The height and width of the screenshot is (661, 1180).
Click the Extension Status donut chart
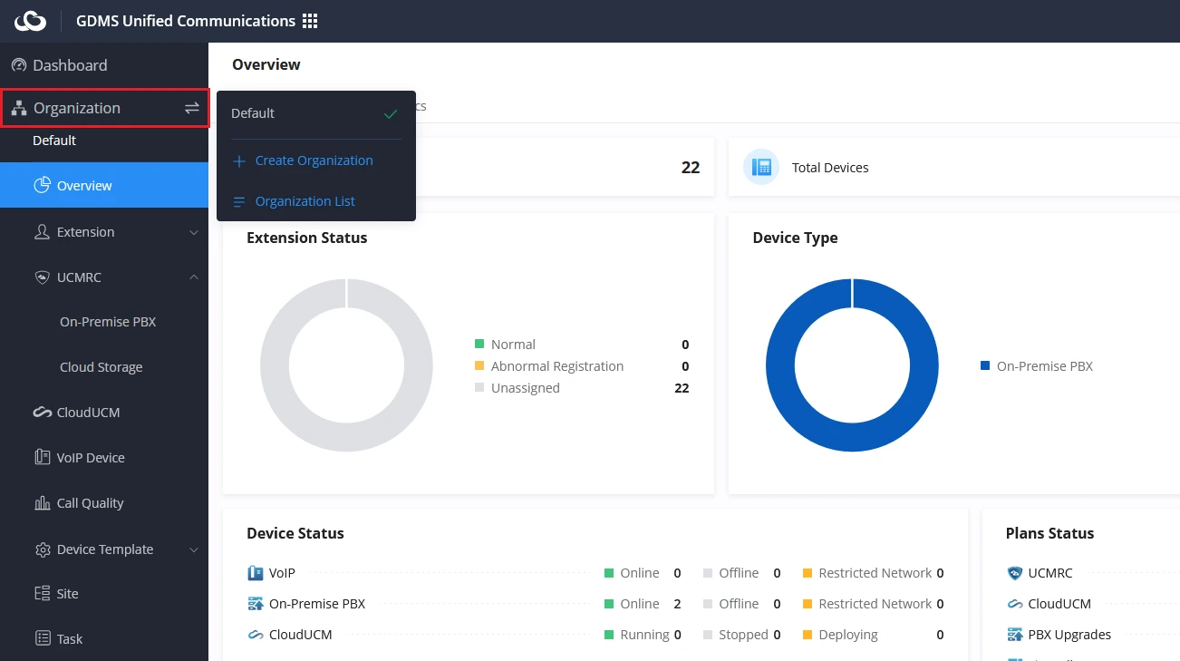[347, 365]
